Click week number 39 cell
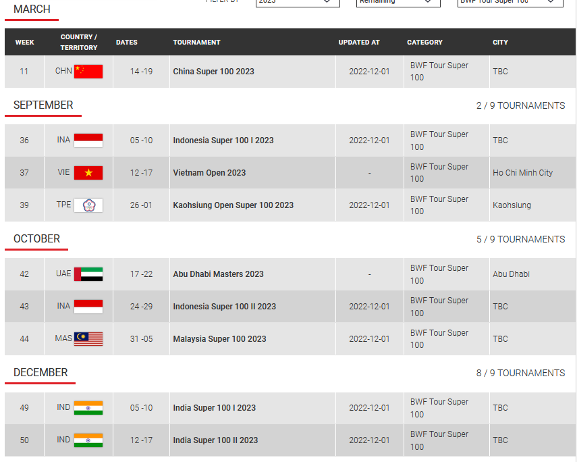The height and width of the screenshot is (462, 577). (x=24, y=205)
